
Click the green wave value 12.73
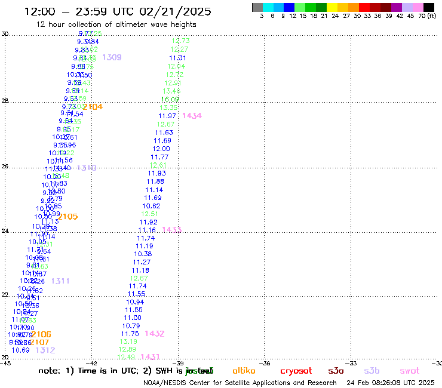point(181,41)
